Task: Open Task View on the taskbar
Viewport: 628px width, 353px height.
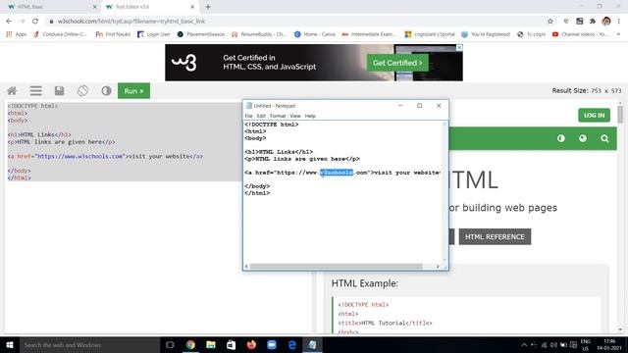Action: pos(170,345)
